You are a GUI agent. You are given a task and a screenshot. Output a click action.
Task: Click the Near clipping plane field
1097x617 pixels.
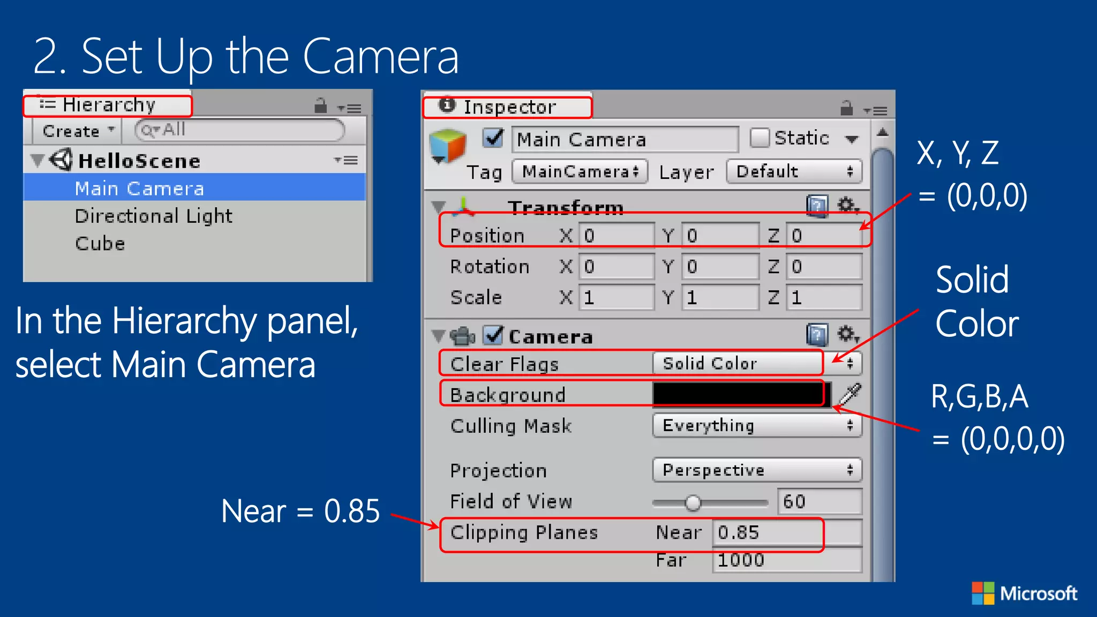click(787, 532)
